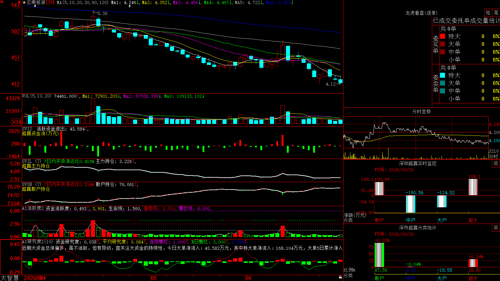Click the teal 大单 sell order swatch

tap(442, 83)
